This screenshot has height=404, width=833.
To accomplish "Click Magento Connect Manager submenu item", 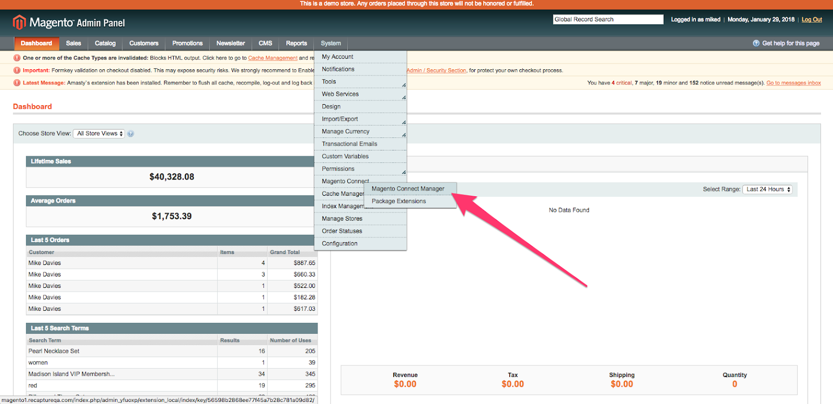I will tap(411, 189).
